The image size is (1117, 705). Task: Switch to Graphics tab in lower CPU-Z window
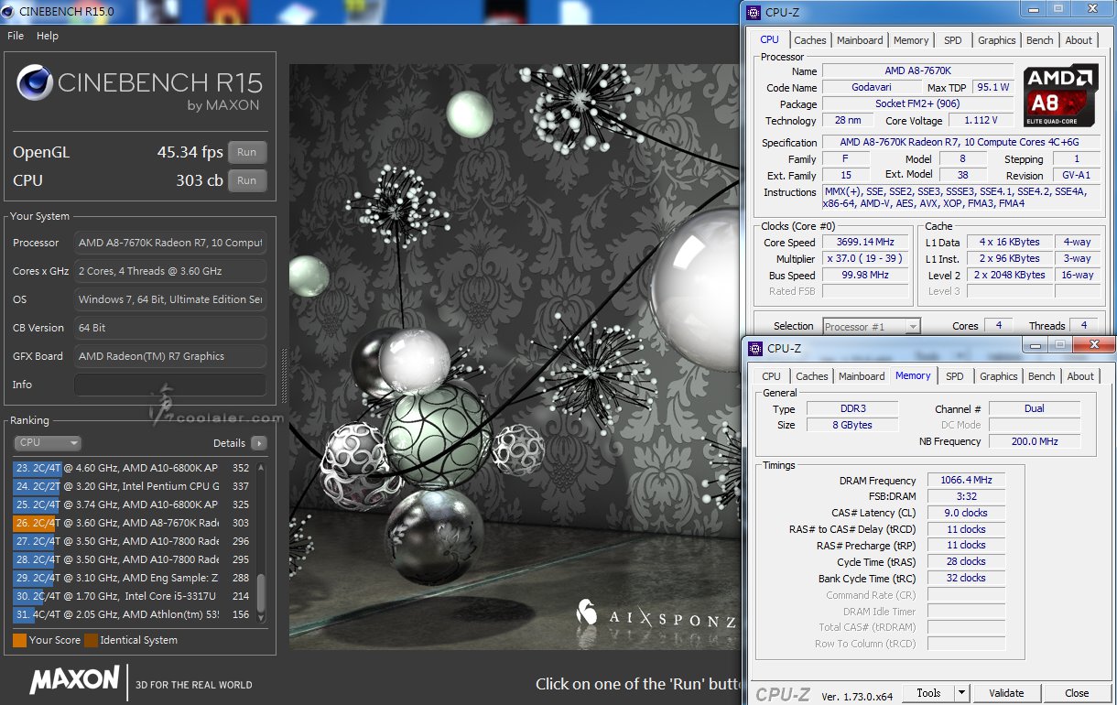(x=999, y=376)
